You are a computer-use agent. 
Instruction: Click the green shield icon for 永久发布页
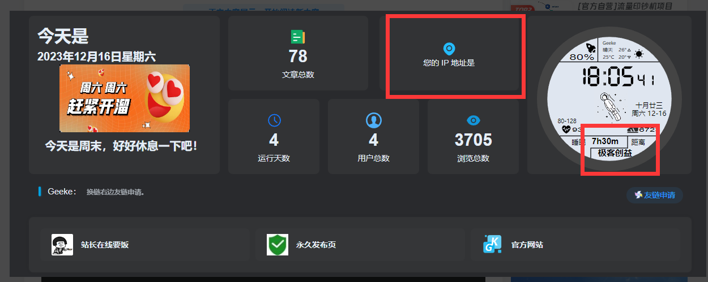(278, 245)
